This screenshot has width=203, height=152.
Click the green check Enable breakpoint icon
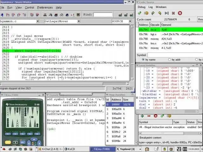pos(162,116)
